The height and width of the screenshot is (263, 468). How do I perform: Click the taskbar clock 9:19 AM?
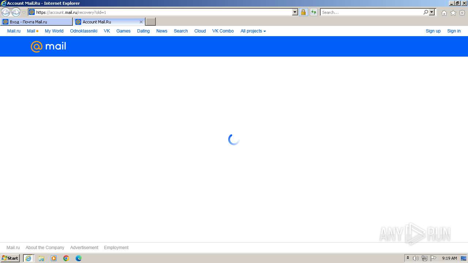tap(449, 258)
